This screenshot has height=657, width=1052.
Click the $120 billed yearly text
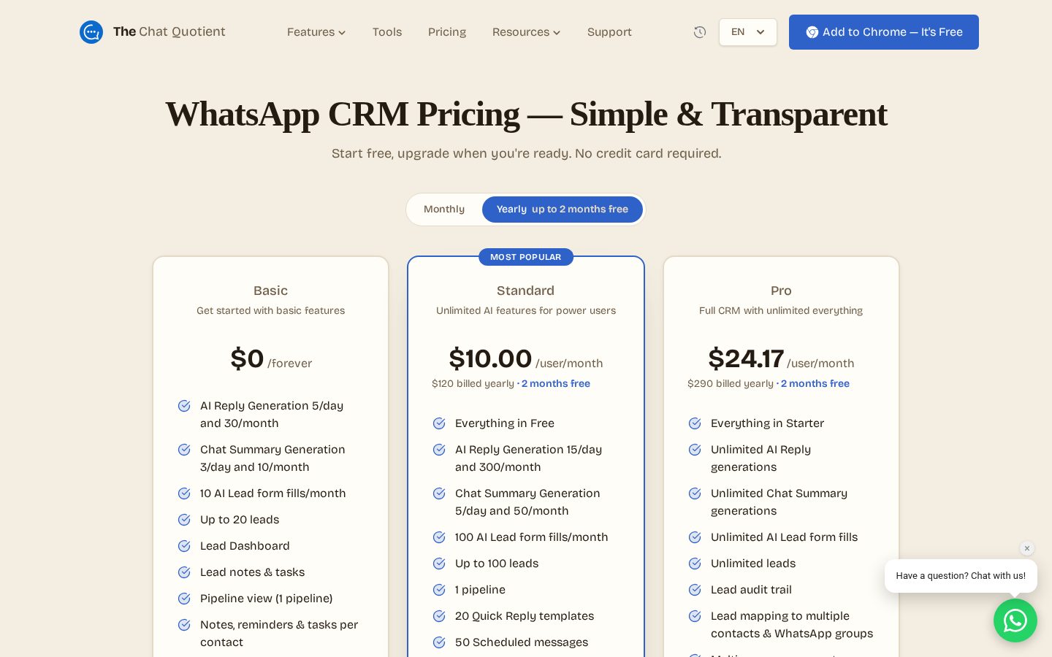(473, 384)
